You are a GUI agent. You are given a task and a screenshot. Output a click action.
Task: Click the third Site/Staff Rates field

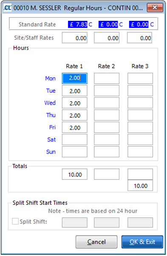pyautogui.click(x=140, y=38)
